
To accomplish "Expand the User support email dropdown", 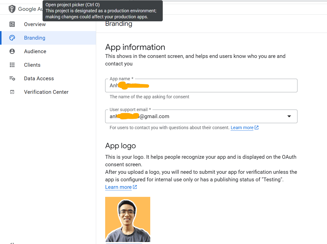I will (289, 116).
